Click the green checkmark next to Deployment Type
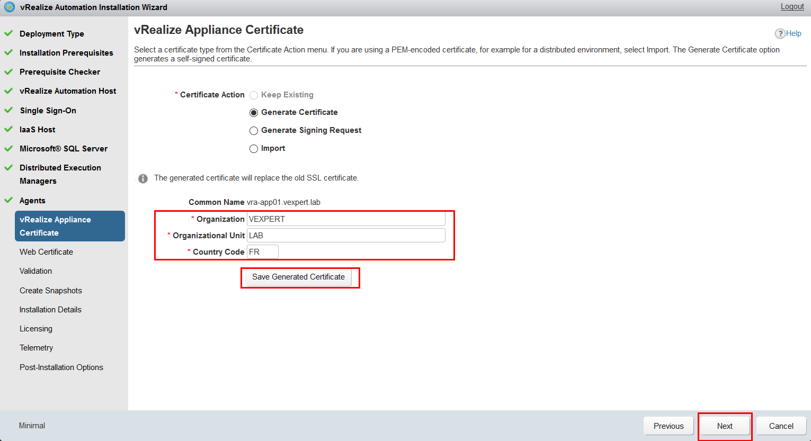Screen dimensions: 811x441 coord(8,33)
